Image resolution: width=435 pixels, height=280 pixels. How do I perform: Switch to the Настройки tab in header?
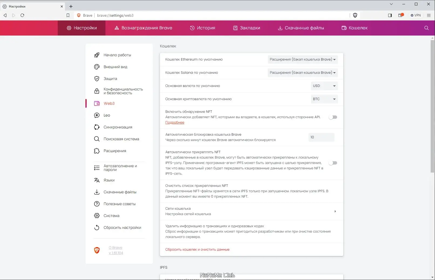82,28
